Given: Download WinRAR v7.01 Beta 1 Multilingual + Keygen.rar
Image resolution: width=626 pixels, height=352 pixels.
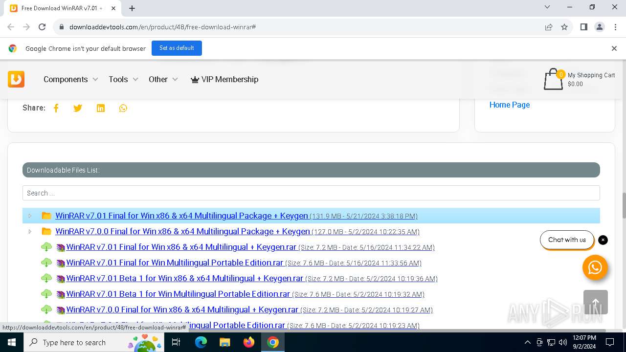Looking at the screenshot, I should coord(184,278).
